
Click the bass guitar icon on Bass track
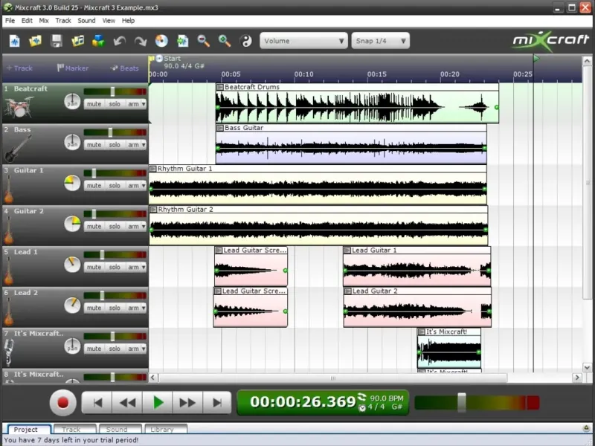point(17,148)
